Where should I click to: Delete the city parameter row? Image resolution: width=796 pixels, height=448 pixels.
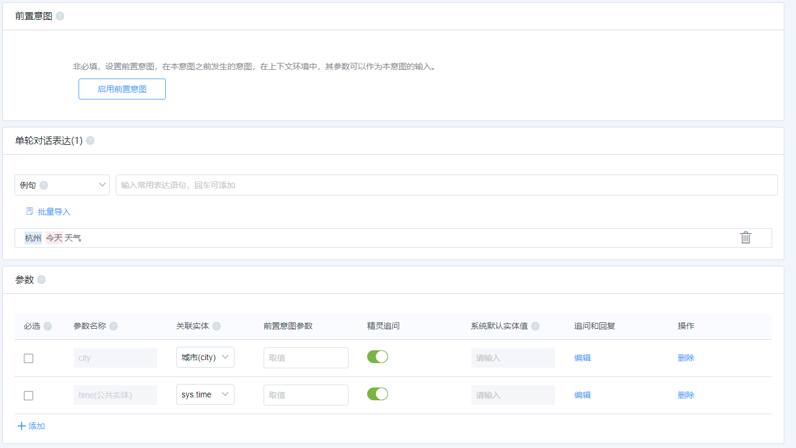click(686, 358)
